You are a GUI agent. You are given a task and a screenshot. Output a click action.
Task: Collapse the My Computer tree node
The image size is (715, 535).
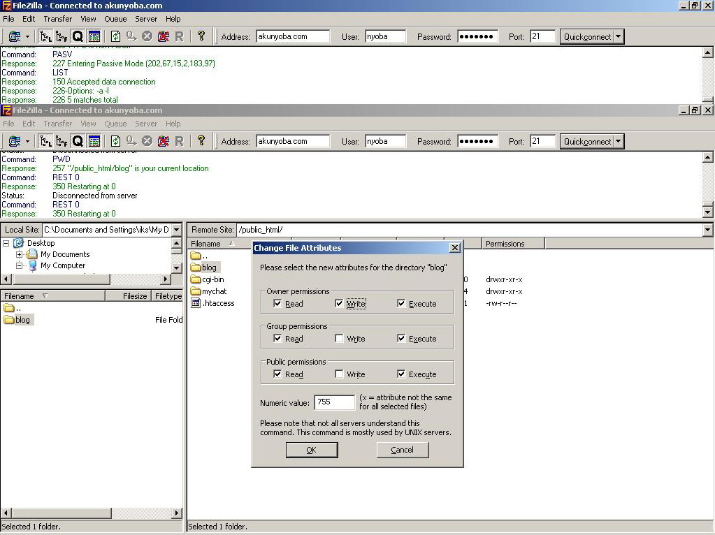click(19, 265)
